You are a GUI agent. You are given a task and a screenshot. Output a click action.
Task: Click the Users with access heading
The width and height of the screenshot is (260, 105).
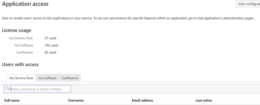click(x=20, y=65)
